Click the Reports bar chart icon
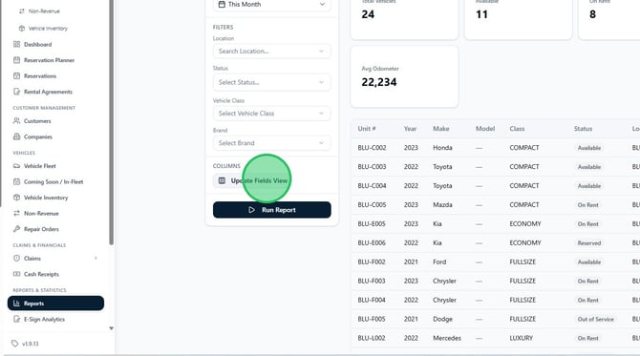 [x=17, y=304]
